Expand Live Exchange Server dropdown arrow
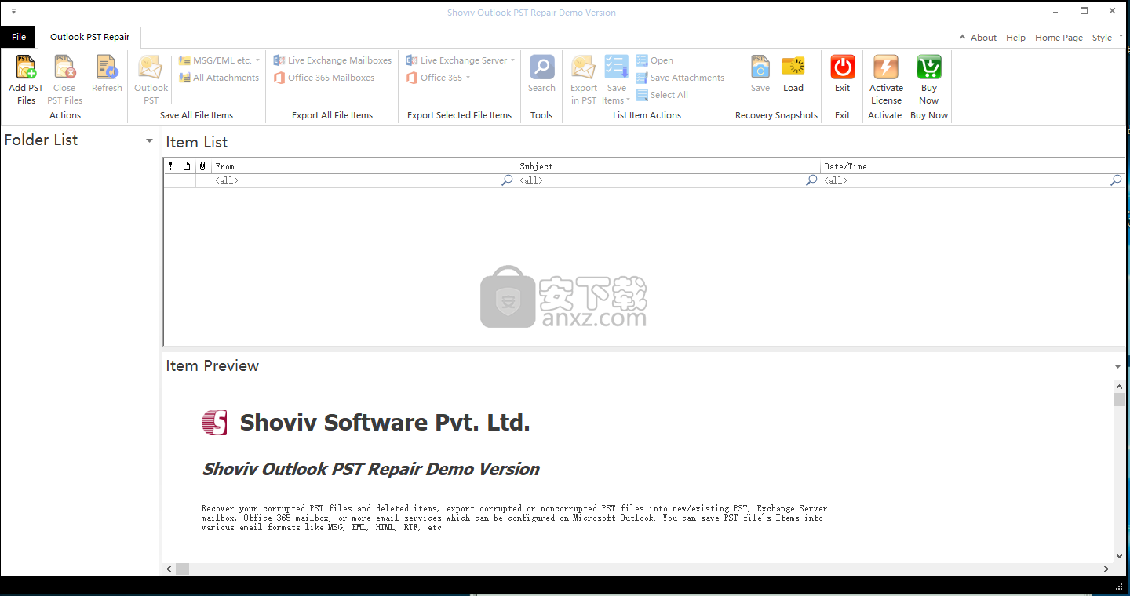Viewport: 1130px width, 596px height. pyautogui.click(x=513, y=60)
